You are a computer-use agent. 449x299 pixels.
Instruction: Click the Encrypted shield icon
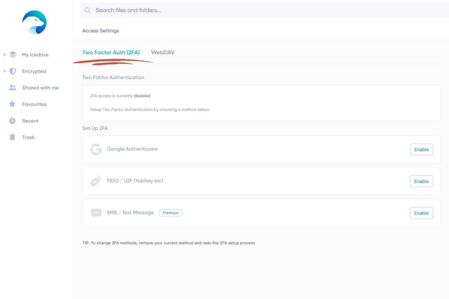(13, 71)
